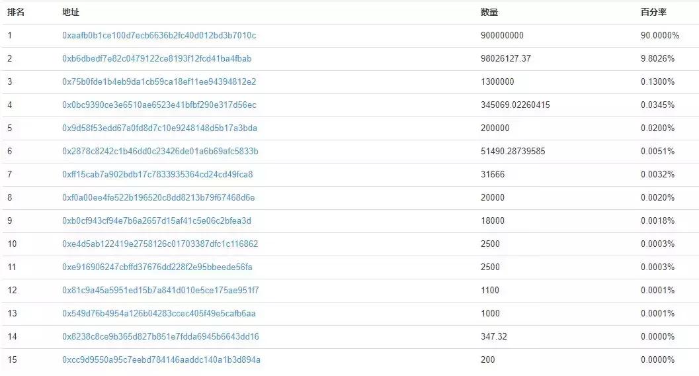
Task: Click the 排名 column header
Action: pos(16,13)
